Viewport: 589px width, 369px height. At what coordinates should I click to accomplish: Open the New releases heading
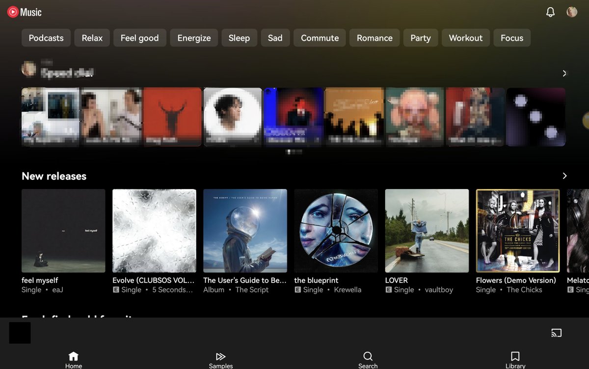point(54,176)
